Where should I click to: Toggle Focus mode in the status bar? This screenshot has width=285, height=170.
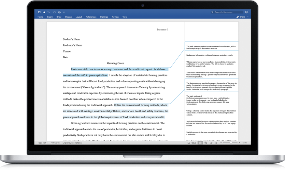(192, 143)
